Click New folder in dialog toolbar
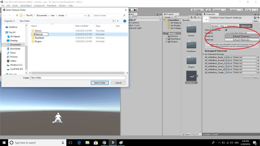 [25, 21]
